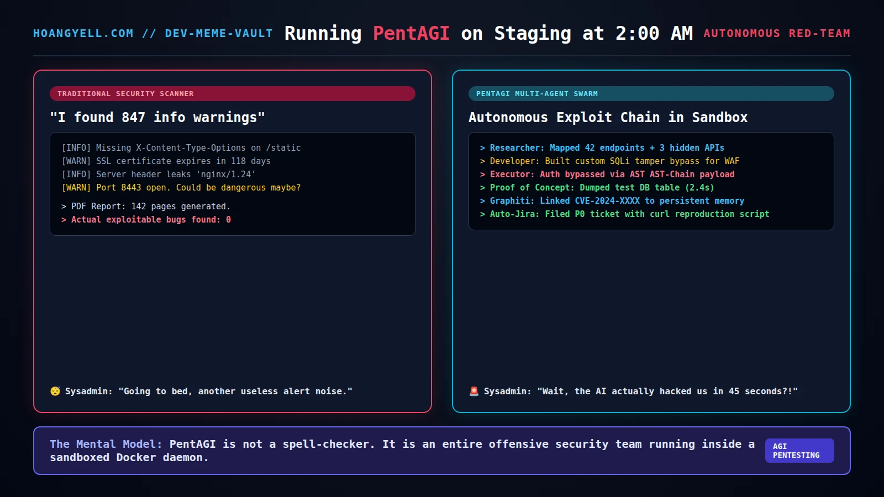The height and width of the screenshot is (497, 884).
Task: Click the AUTONOMOUS RED-TEAM header tag
Action: tap(777, 33)
